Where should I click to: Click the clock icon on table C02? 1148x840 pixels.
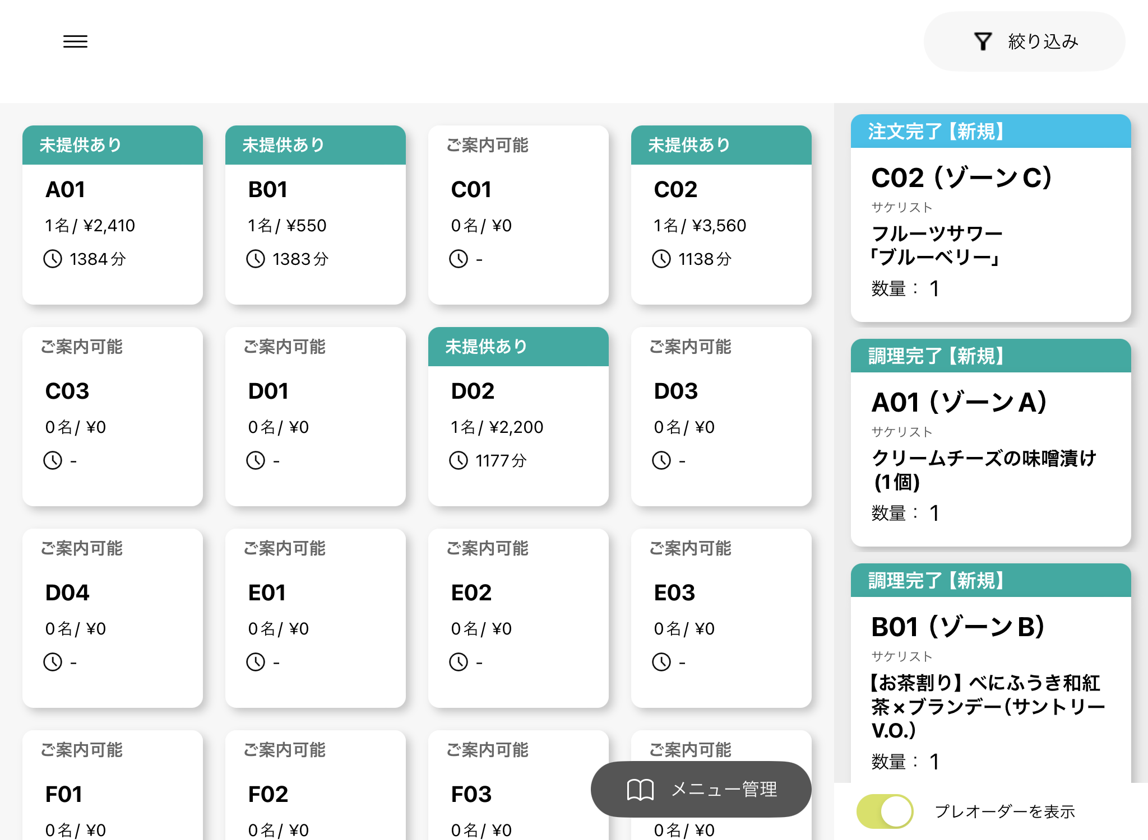(x=661, y=259)
